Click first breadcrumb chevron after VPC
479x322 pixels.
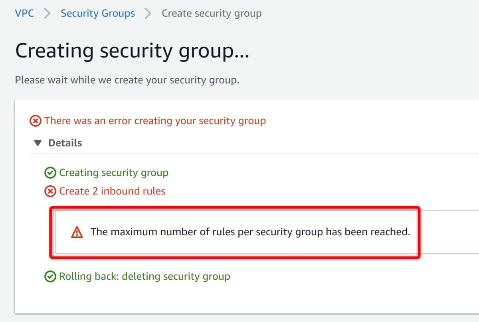click(x=48, y=14)
